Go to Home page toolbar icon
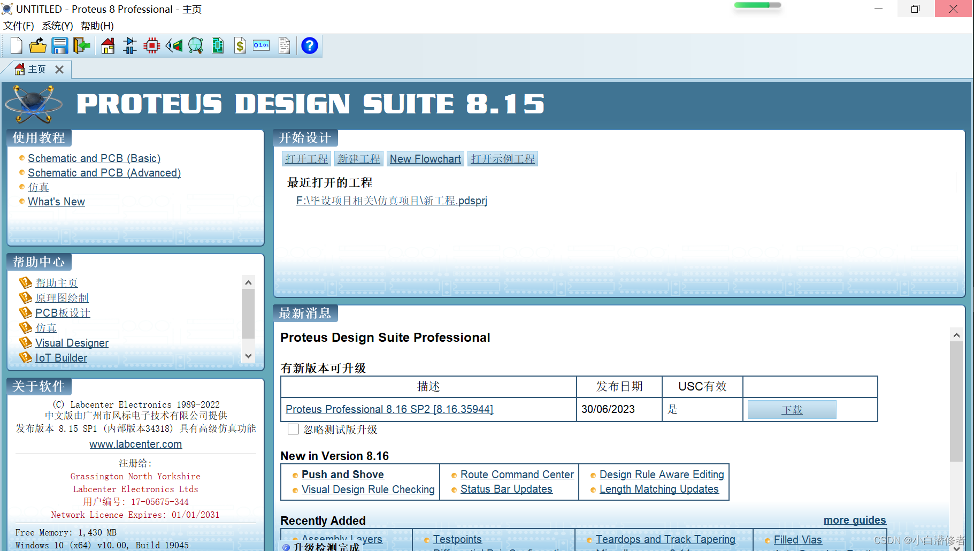974x551 pixels. click(108, 46)
